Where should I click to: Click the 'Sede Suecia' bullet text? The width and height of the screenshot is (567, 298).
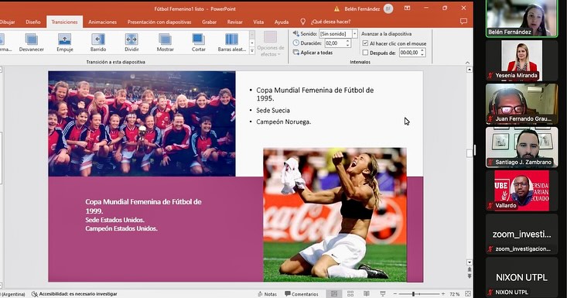click(x=273, y=111)
